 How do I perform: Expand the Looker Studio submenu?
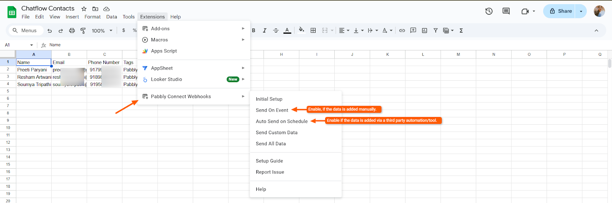tap(194, 79)
